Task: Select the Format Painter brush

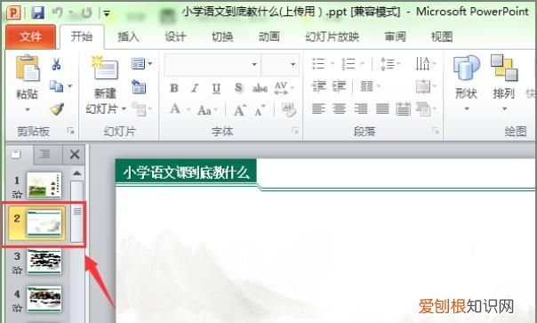Action: (x=57, y=109)
